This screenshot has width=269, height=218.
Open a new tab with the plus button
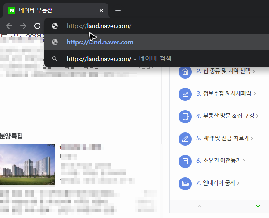118,11
